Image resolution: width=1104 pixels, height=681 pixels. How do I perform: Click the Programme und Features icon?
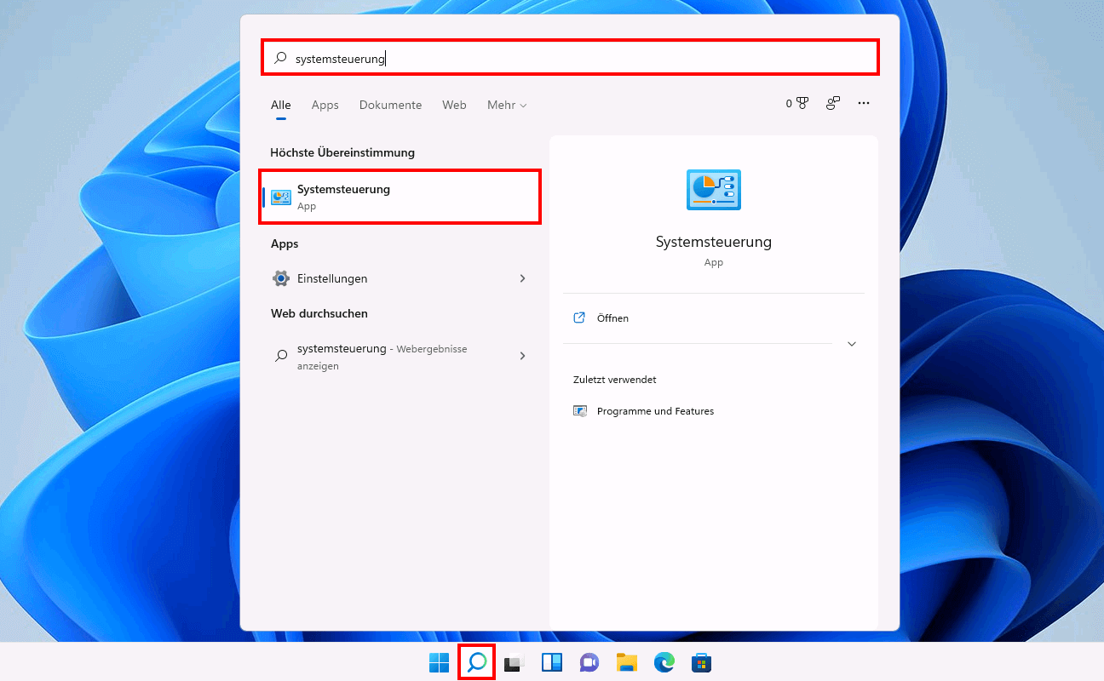pyautogui.click(x=581, y=411)
